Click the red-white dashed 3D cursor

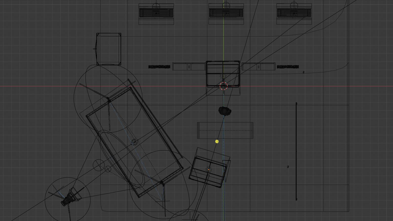(x=223, y=86)
